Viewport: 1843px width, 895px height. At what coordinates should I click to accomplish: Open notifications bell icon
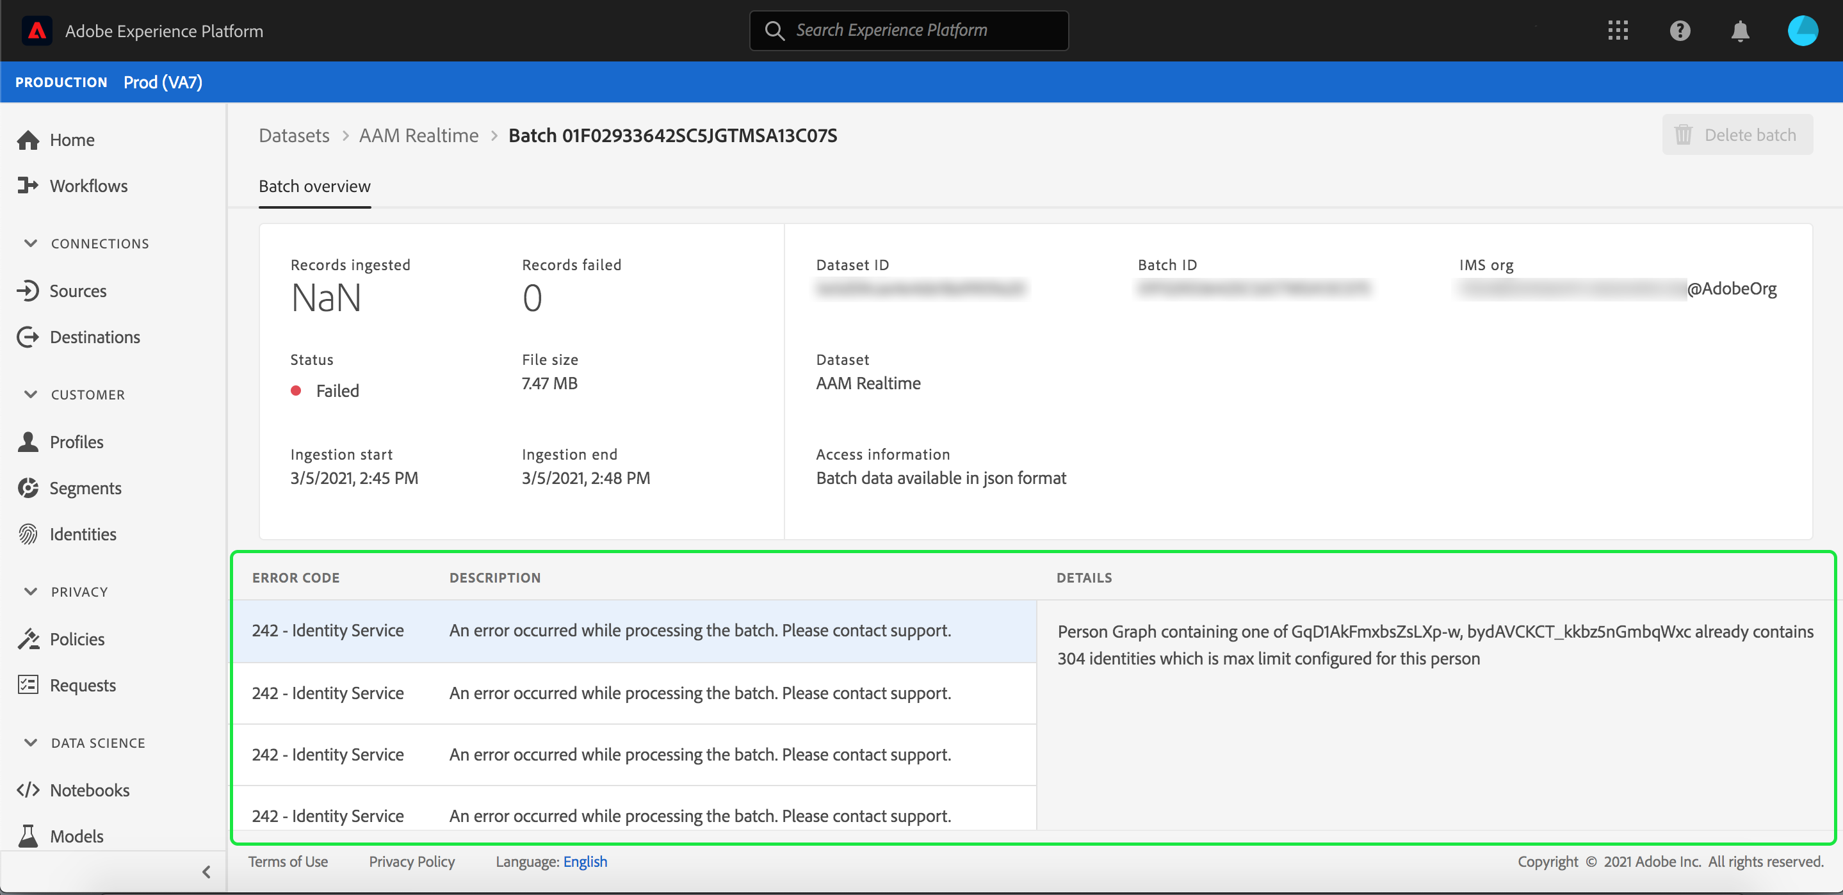(x=1740, y=31)
